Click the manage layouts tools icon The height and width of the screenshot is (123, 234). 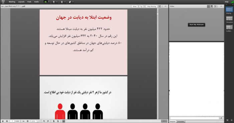(x=227, y=120)
